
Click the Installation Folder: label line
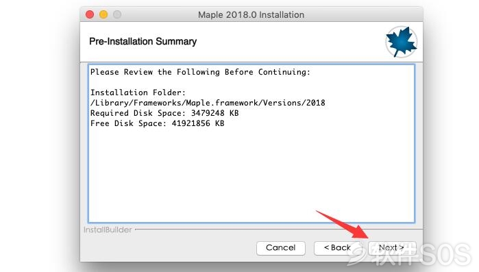pyautogui.click(x=138, y=92)
